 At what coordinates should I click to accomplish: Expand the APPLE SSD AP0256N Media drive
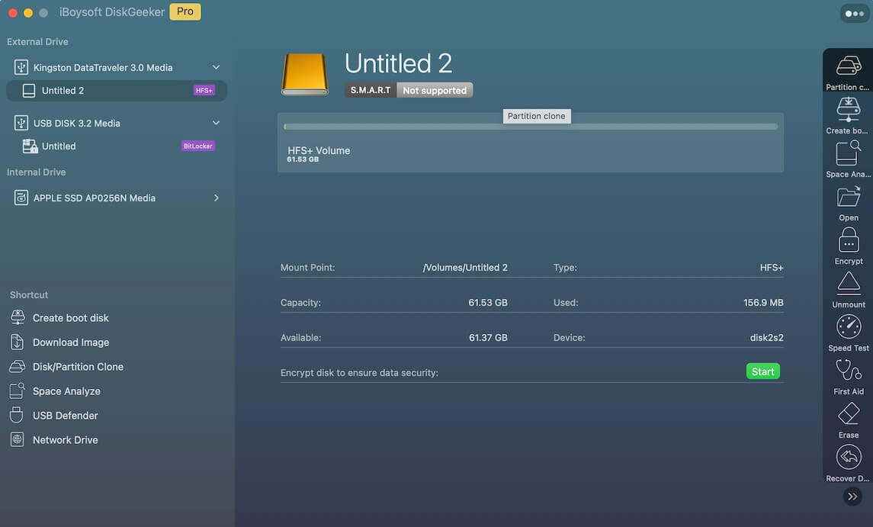pos(216,198)
